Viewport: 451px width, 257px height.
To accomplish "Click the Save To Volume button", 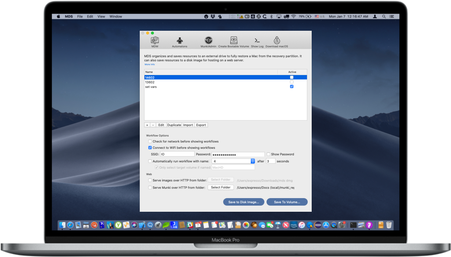I will 287,202.
